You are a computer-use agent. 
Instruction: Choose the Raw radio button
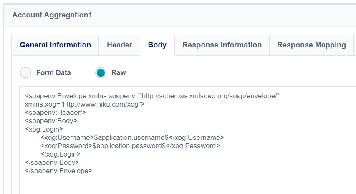(x=101, y=73)
